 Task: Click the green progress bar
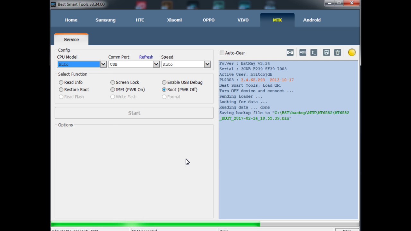pos(155,224)
